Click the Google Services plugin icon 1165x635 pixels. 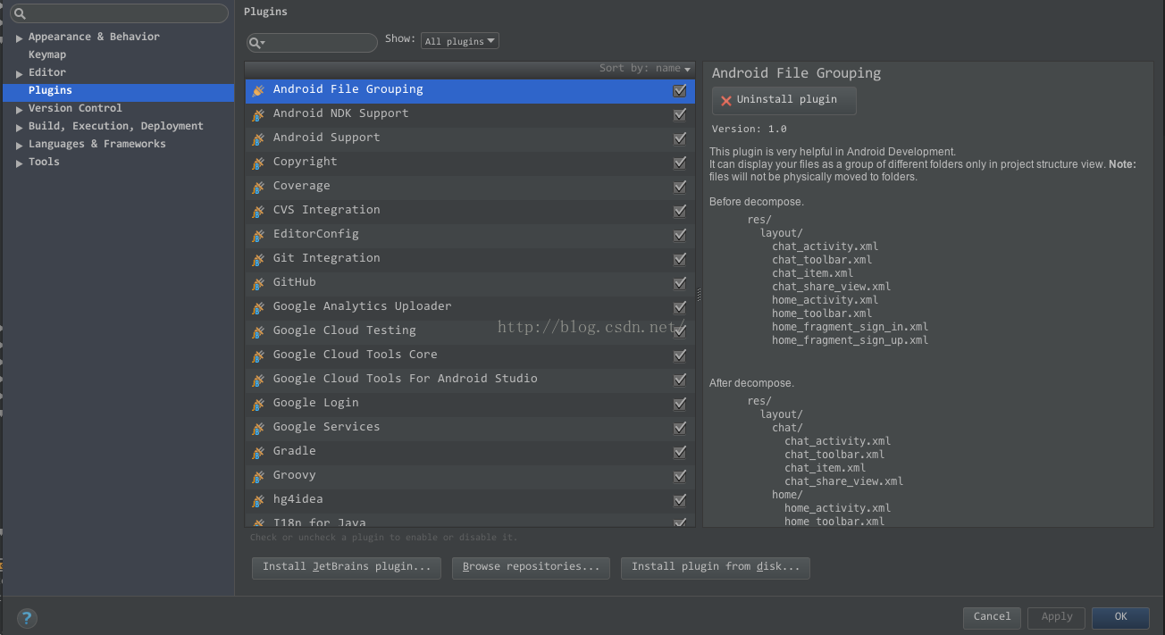(258, 428)
